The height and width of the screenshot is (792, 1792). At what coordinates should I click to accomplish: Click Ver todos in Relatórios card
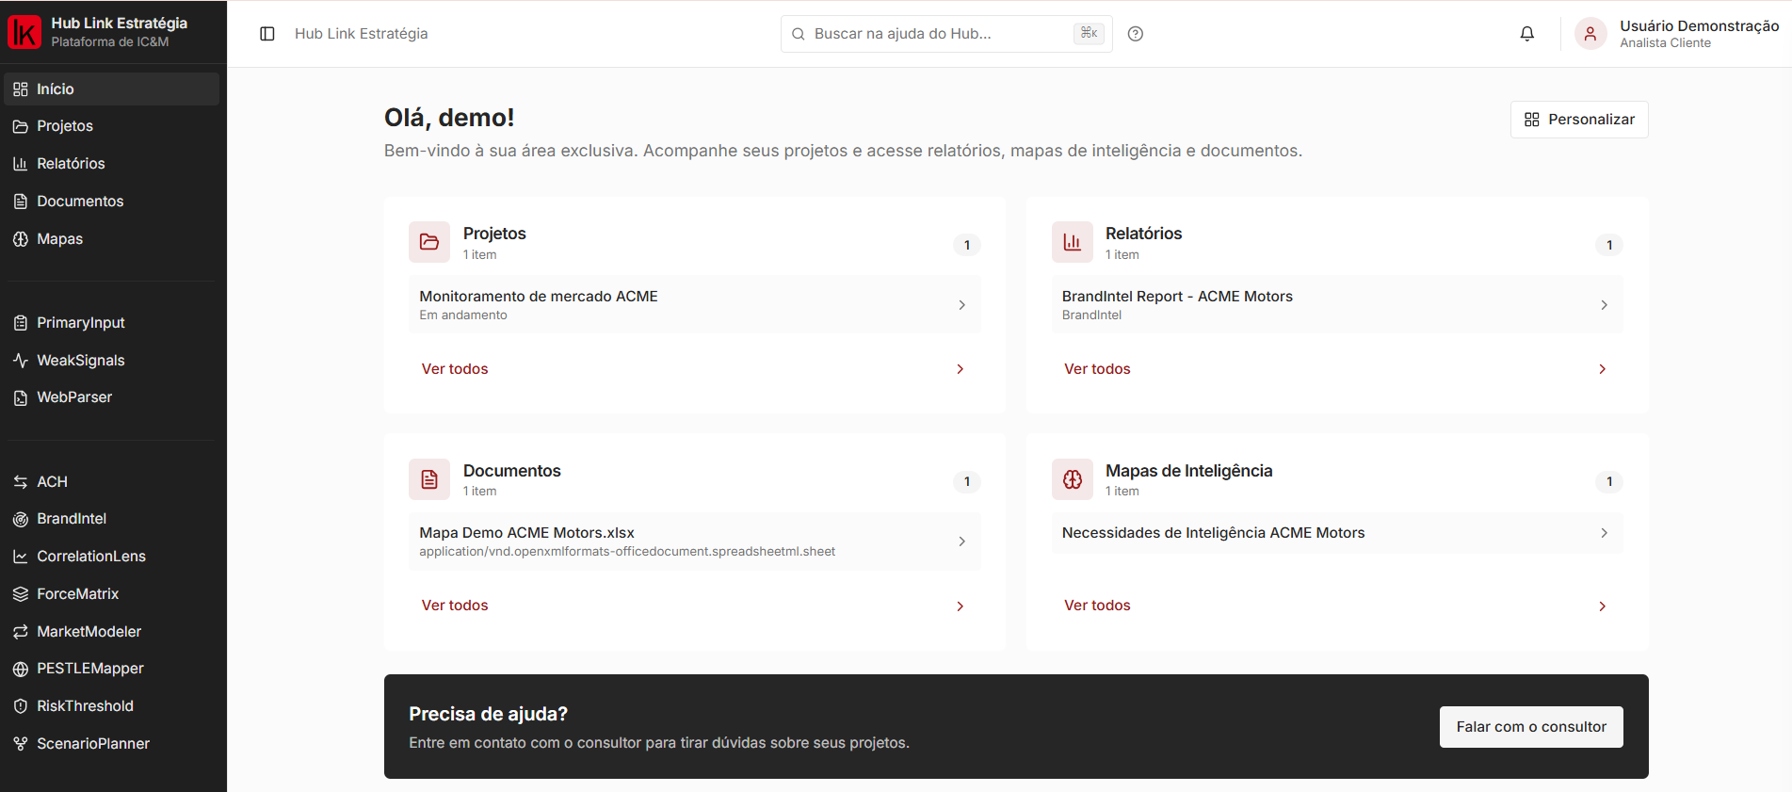(1337, 369)
